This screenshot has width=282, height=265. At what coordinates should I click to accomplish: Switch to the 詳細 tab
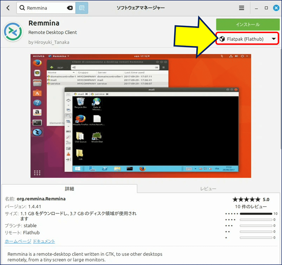69,189
